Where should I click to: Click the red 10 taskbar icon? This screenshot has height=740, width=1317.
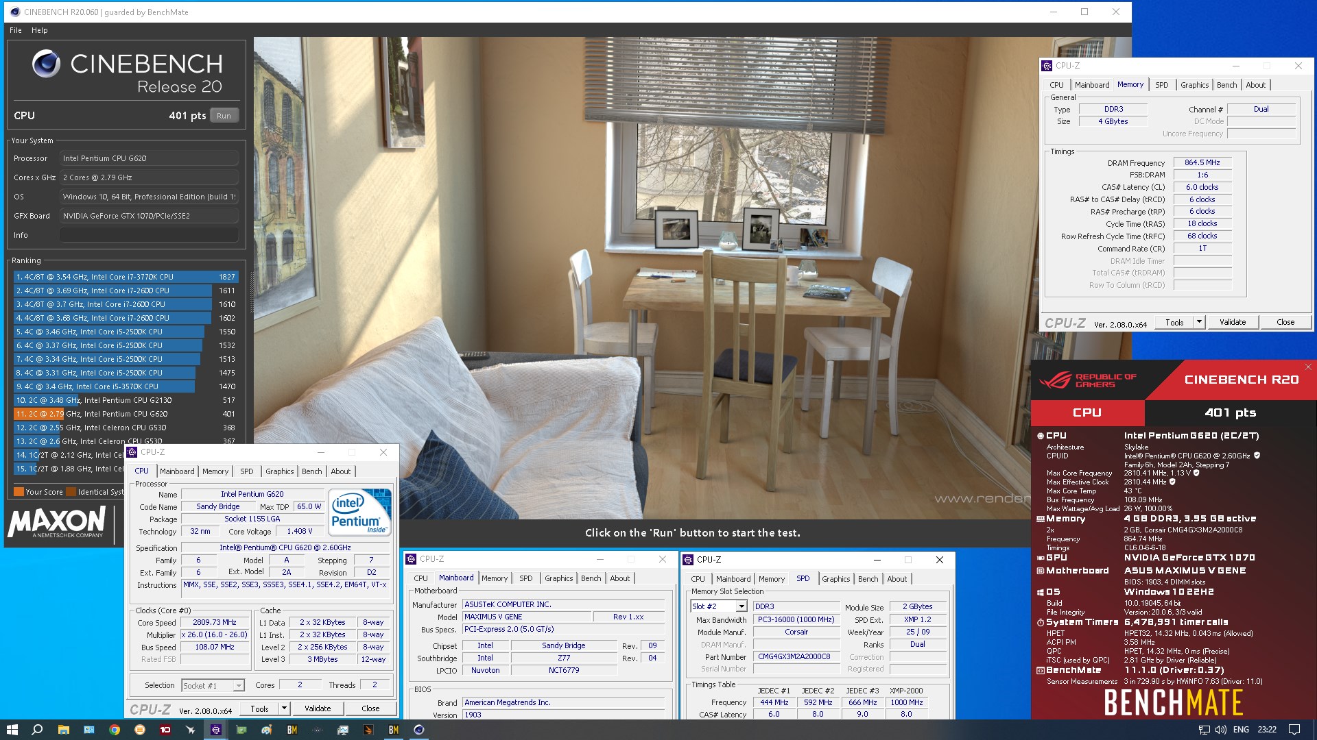point(165,730)
